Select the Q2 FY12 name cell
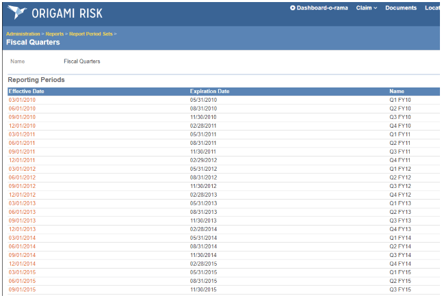The width and height of the screenshot is (442, 298). [x=400, y=178]
